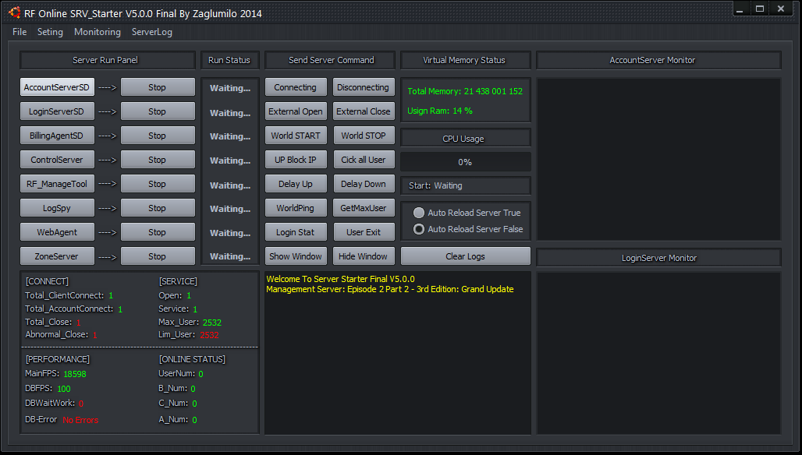Click the Total Memory value text
Screen dimensions: 802x455
coord(493,91)
